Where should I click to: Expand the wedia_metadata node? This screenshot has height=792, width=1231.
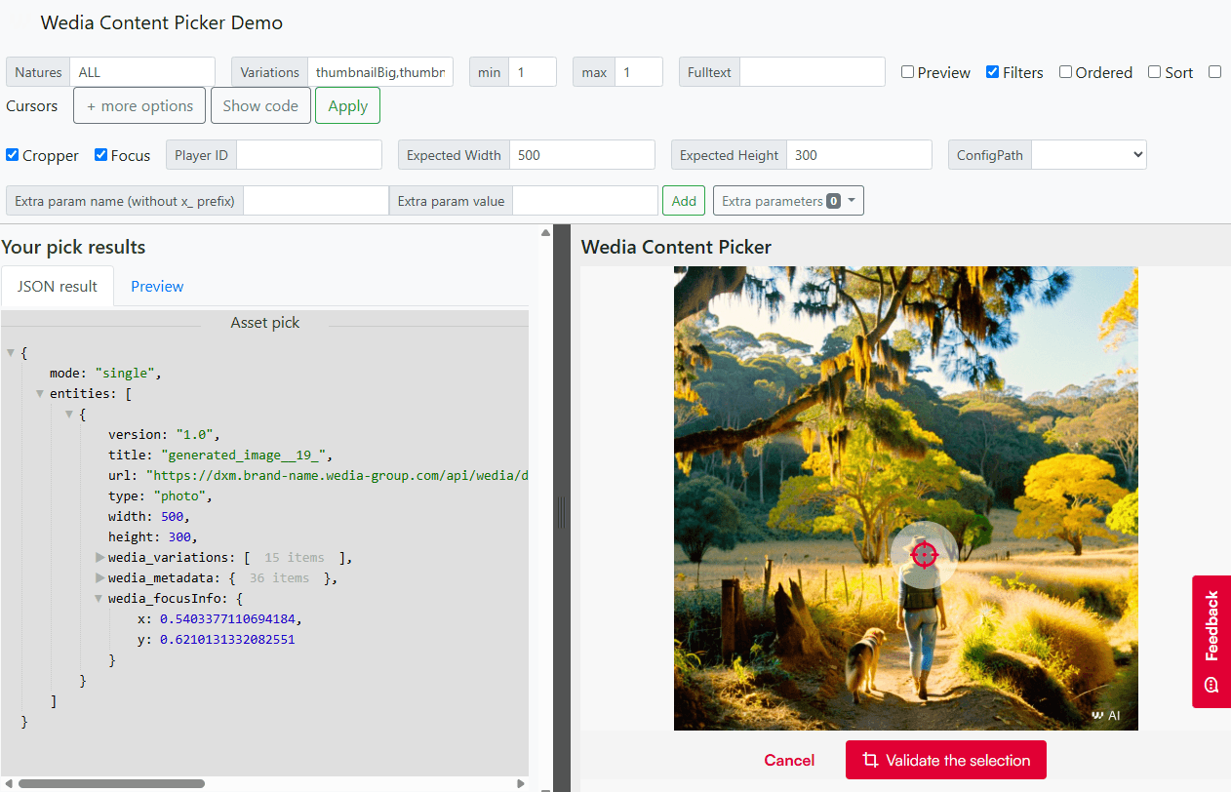coord(99,577)
